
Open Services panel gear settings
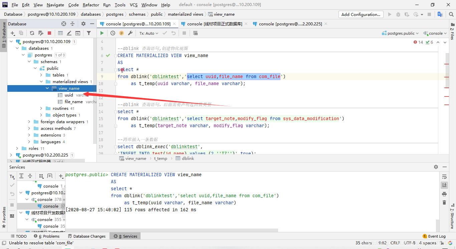(x=436, y=167)
